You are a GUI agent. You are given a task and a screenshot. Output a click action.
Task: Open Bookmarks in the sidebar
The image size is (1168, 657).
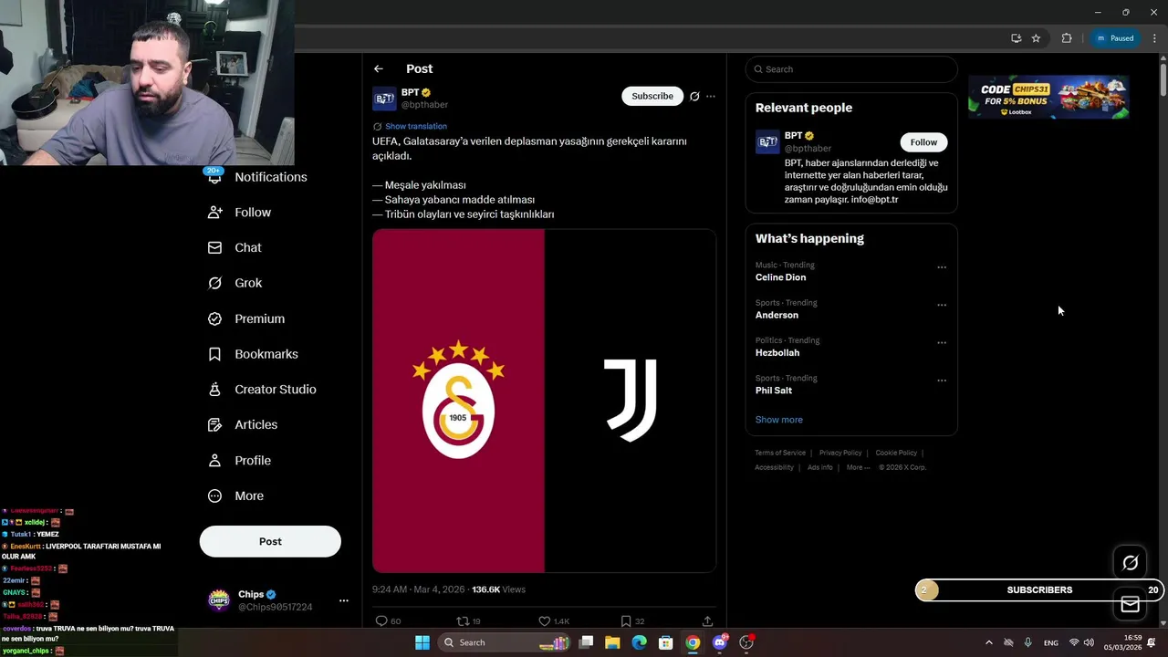(253, 354)
